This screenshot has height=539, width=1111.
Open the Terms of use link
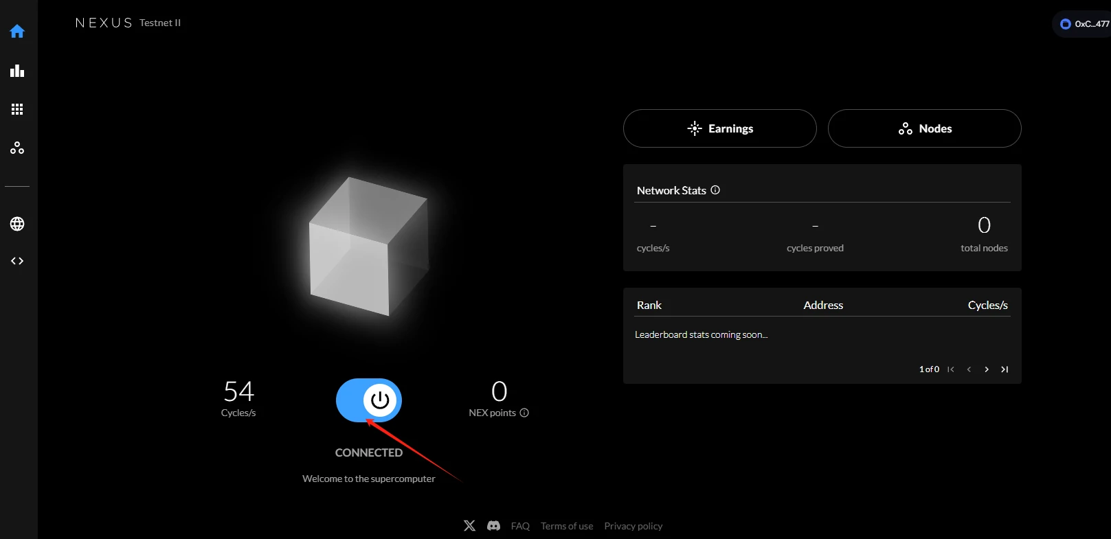[567, 526]
